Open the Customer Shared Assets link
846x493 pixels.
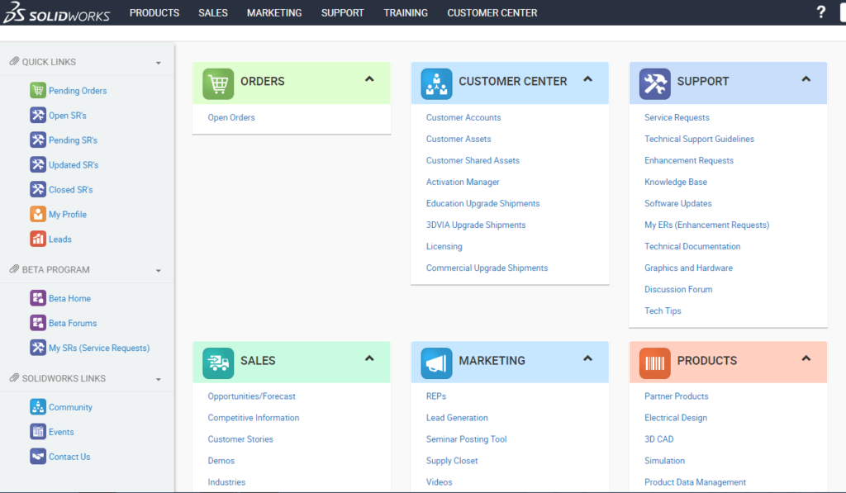point(473,161)
